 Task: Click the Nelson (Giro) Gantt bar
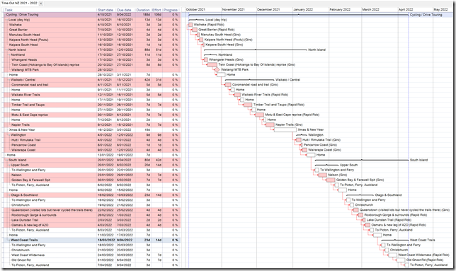322,175
